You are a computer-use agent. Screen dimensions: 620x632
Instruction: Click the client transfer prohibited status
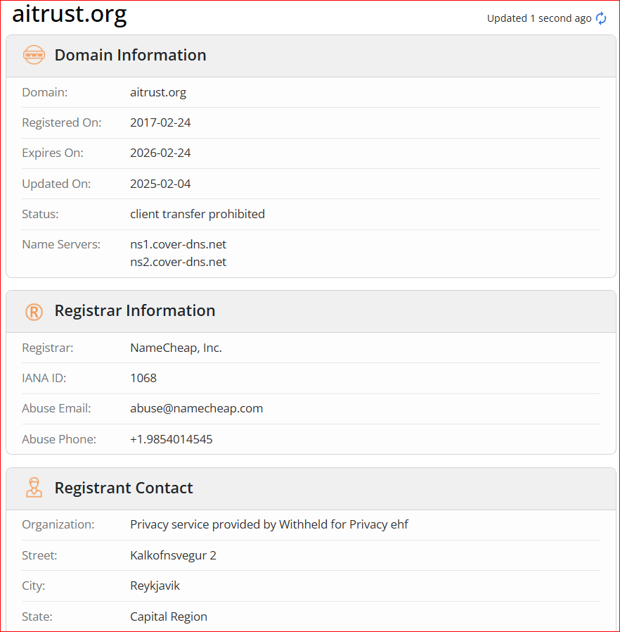click(198, 214)
